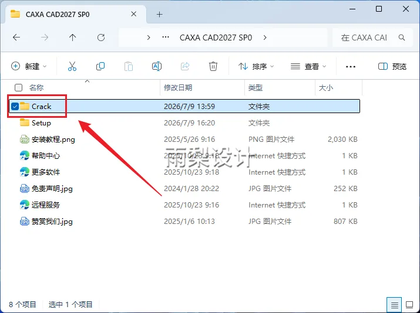
Task: Click the Paste clipboard icon
Action: click(x=129, y=66)
